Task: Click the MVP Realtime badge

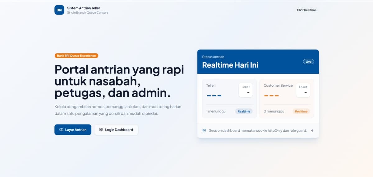Action: (307, 10)
